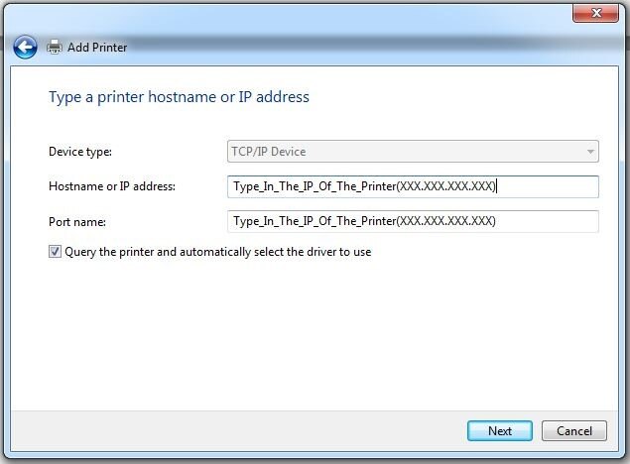
Task: Click the 'Device type:' label
Action: [80, 152]
